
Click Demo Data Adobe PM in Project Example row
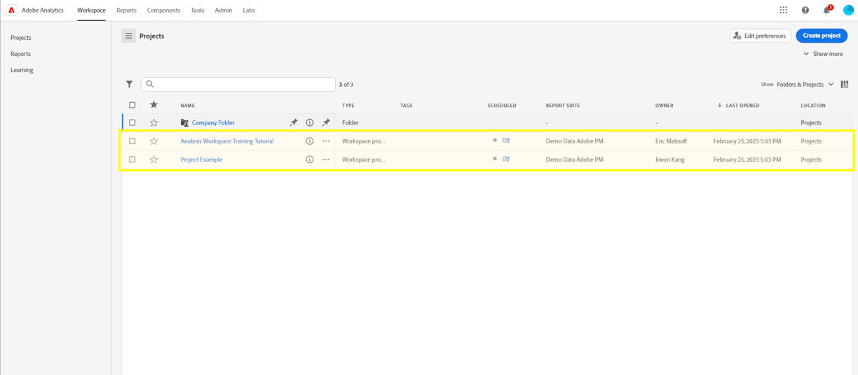tap(574, 160)
